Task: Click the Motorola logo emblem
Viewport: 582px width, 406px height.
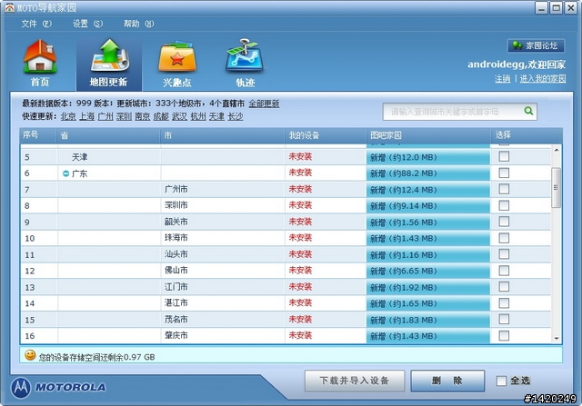Action: (21, 388)
